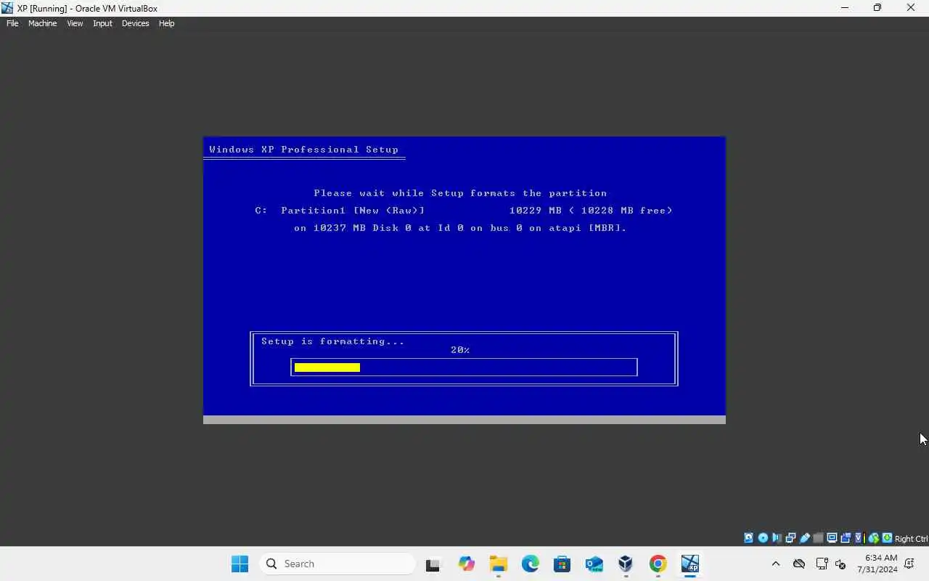Click the "Please wait while Setup formats" line

point(460,193)
